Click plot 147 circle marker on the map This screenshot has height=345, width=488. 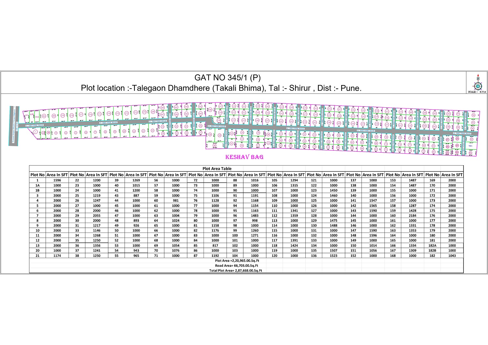tap(267, 120)
